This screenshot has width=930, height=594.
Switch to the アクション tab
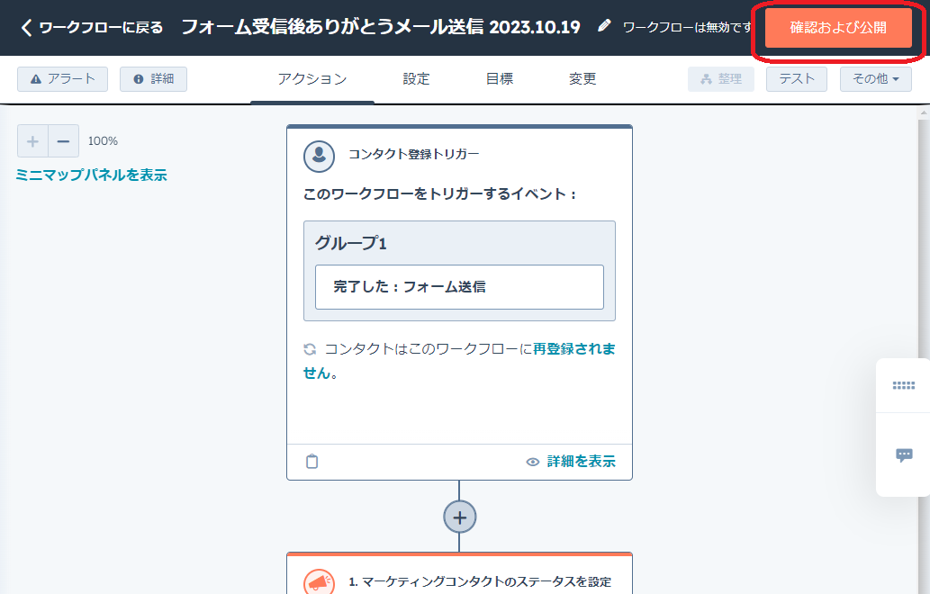[312, 79]
